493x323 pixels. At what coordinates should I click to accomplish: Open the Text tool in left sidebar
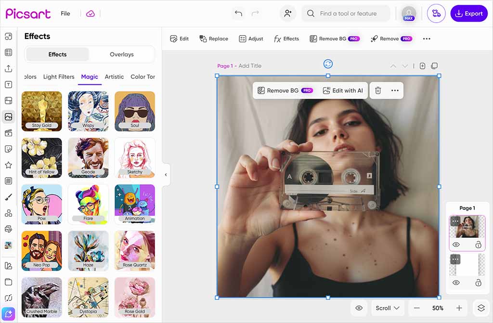[x=8, y=85]
